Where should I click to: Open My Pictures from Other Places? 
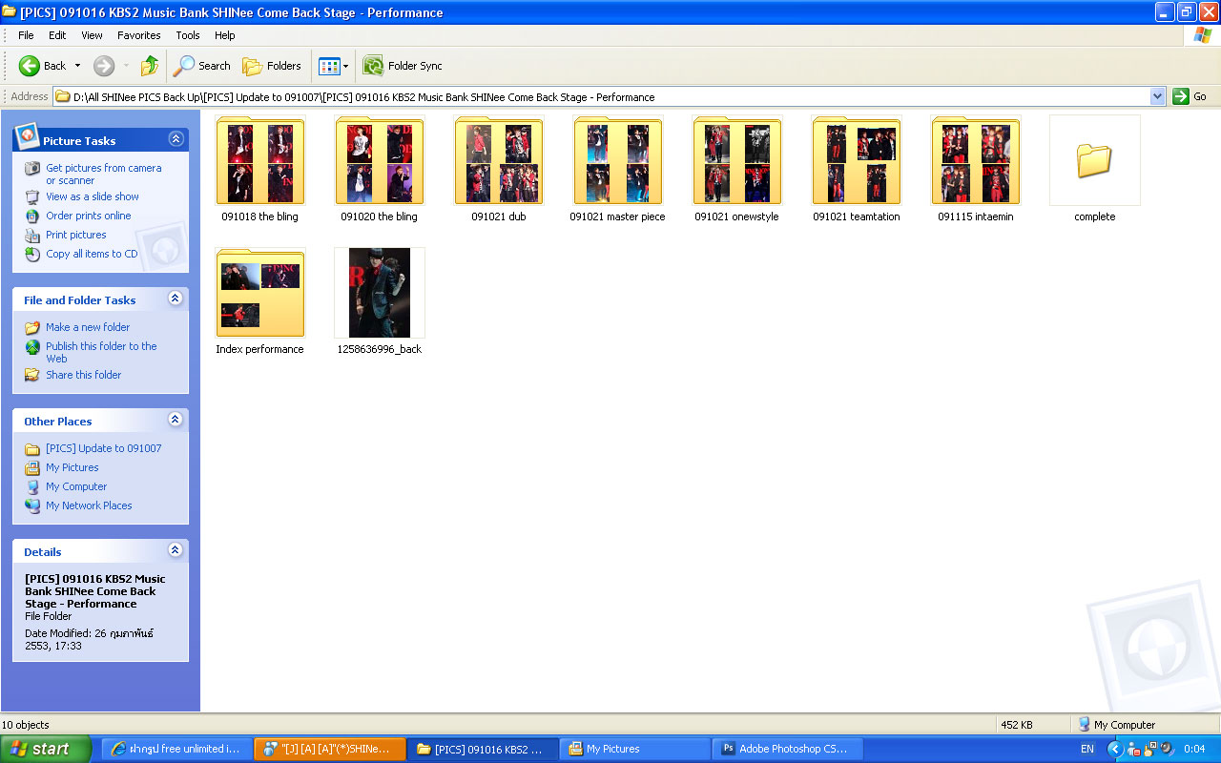pos(72,467)
